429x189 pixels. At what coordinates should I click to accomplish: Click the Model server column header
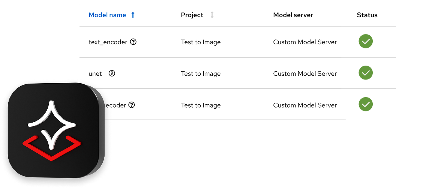[x=293, y=15]
